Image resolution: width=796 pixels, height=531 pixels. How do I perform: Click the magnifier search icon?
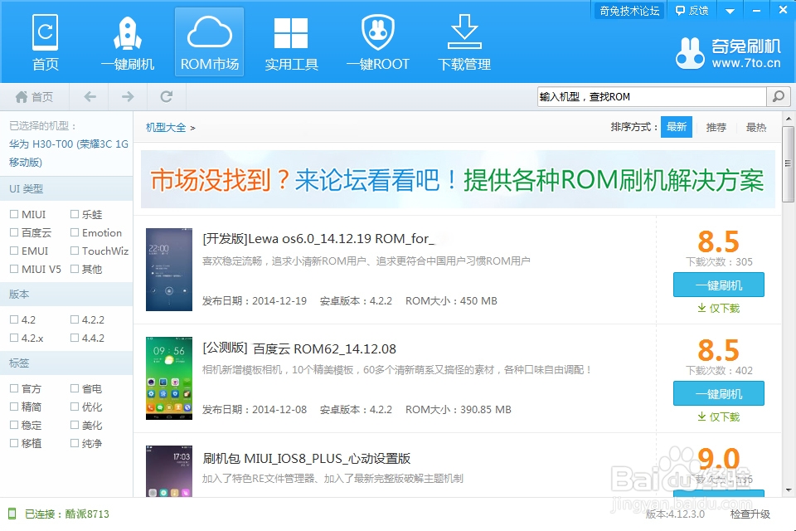click(779, 96)
